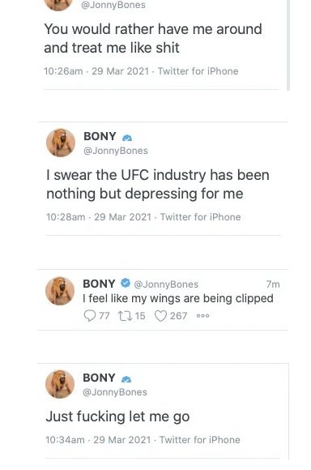This screenshot has width=311, height=470.
Task: Click 'Twitter for iPhone' on 10:28am tweet
Action: tap(200, 217)
